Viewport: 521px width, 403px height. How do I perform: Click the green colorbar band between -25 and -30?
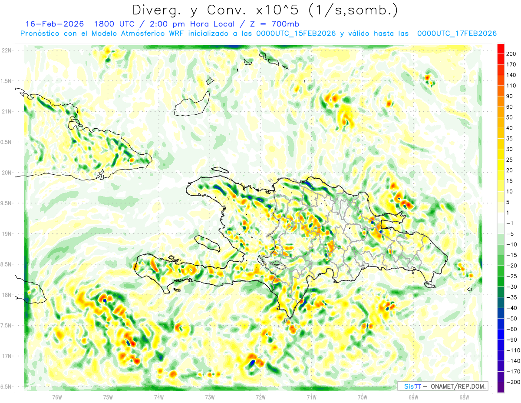point(501,281)
